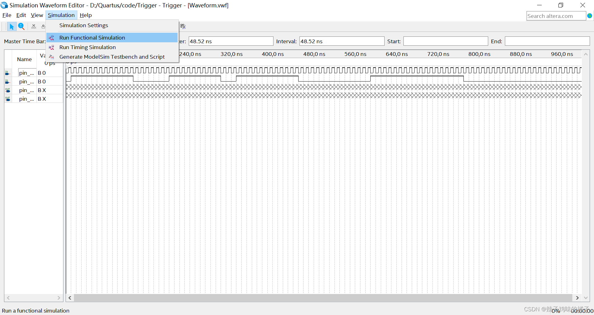Viewport: 594px width, 315px height.
Task: Click the Run Functional Simulation menu icon
Action: (52, 38)
